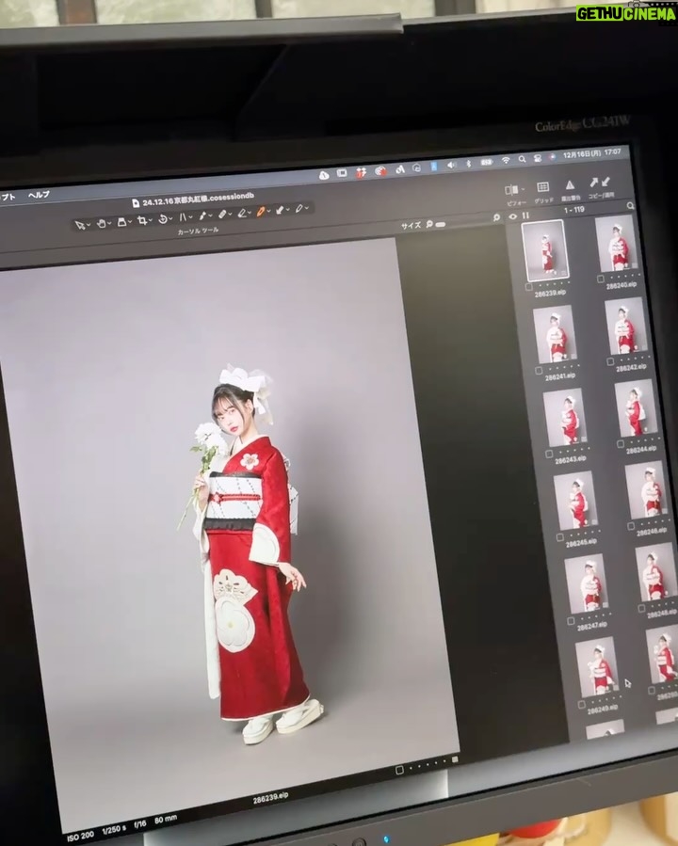Toggle the grid overlay icon

(x=542, y=187)
